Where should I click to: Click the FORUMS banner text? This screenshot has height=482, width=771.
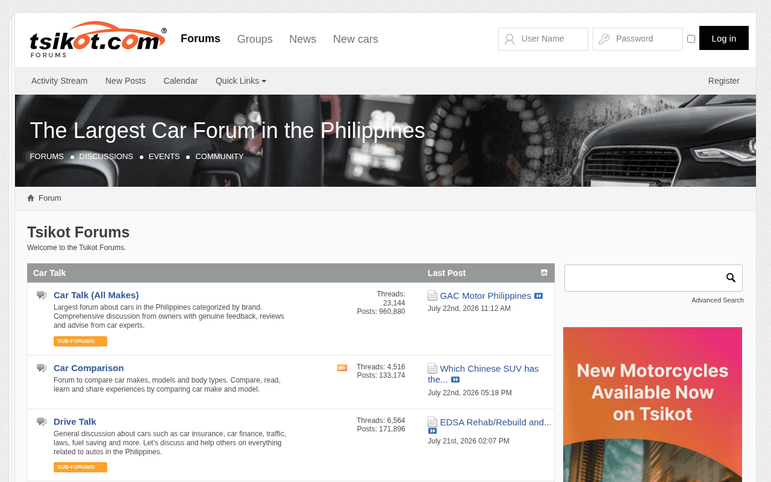(x=47, y=157)
